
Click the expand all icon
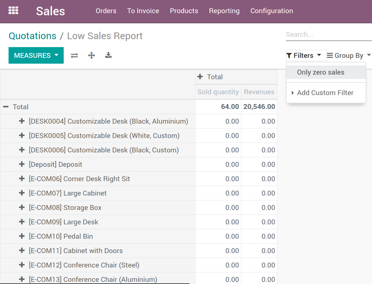point(91,56)
